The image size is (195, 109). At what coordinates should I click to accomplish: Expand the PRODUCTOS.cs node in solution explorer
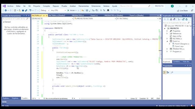167,49
